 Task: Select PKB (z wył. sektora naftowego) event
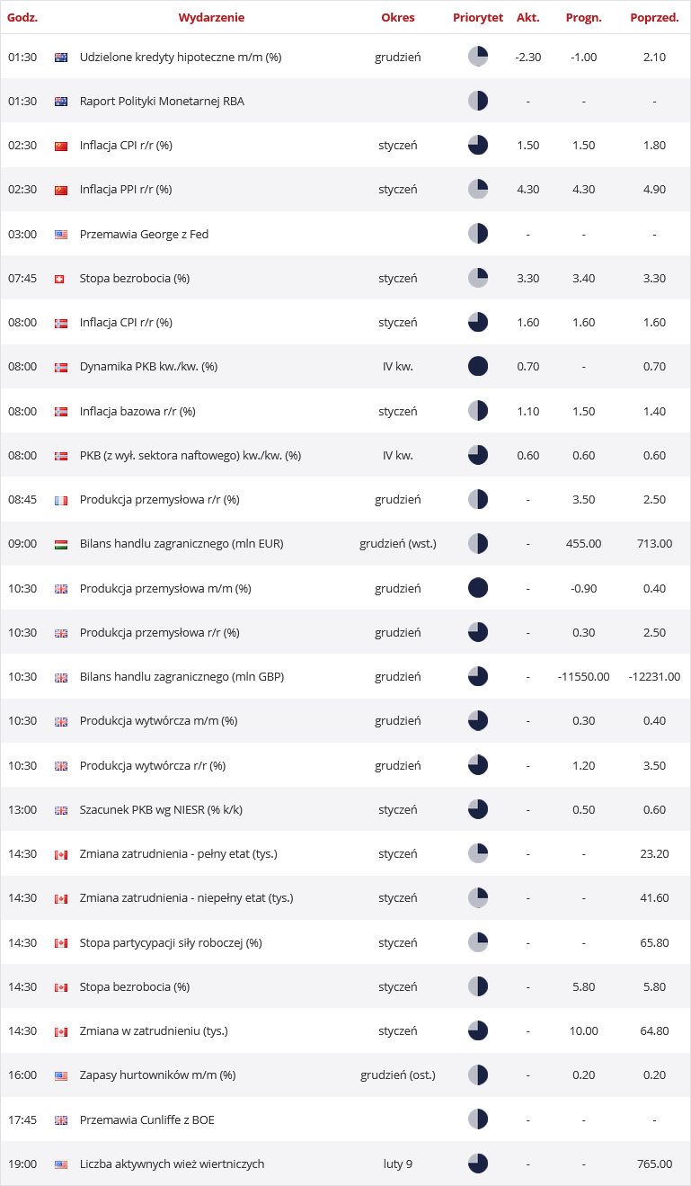coord(190,455)
